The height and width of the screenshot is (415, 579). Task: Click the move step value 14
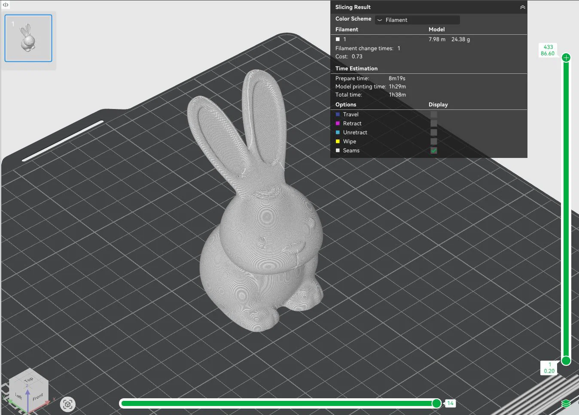click(x=450, y=403)
